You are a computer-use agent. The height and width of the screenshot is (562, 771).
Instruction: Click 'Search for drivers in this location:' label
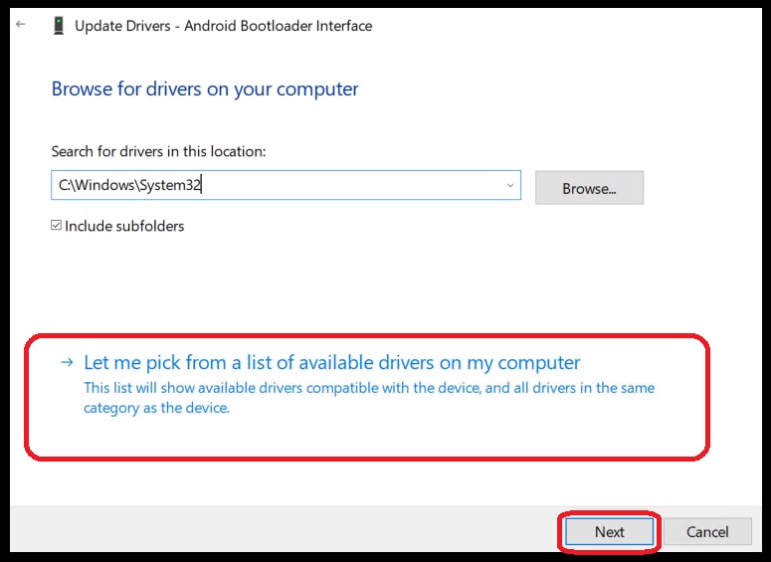[158, 151]
